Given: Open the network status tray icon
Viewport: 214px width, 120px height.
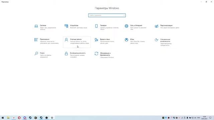Looking at the screenshot, I should 193,118.
